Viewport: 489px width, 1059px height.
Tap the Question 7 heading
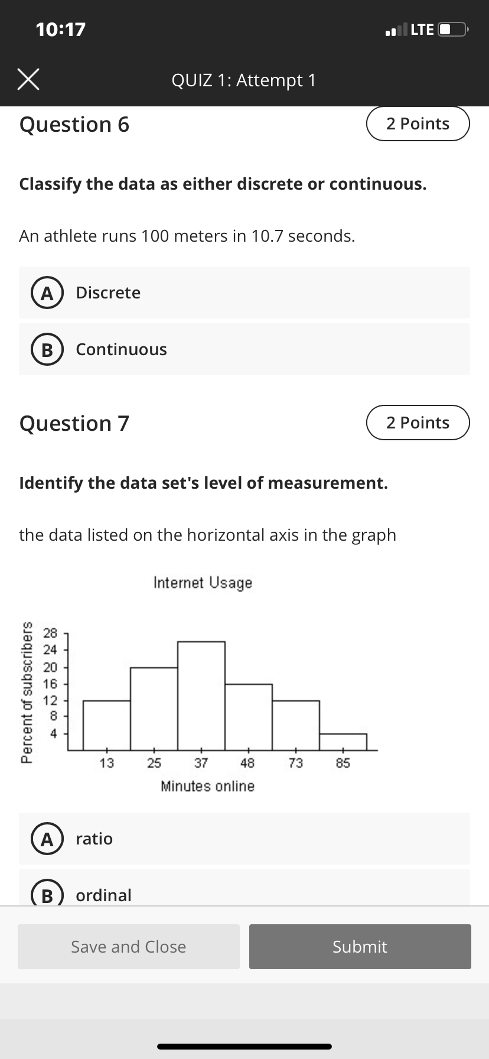coord(74,423)
